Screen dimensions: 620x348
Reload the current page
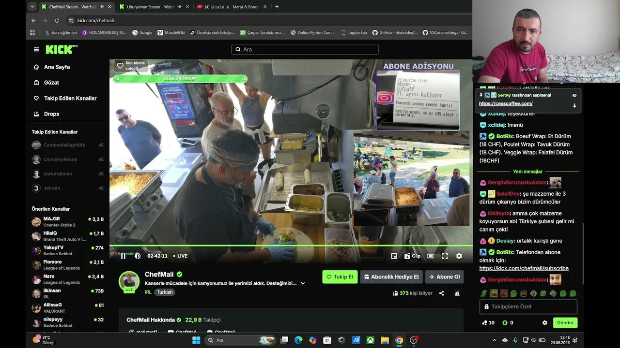[57, 21]
